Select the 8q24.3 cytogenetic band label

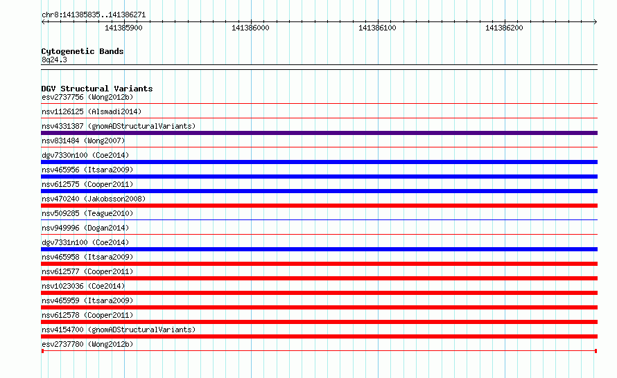pos(54,60)
